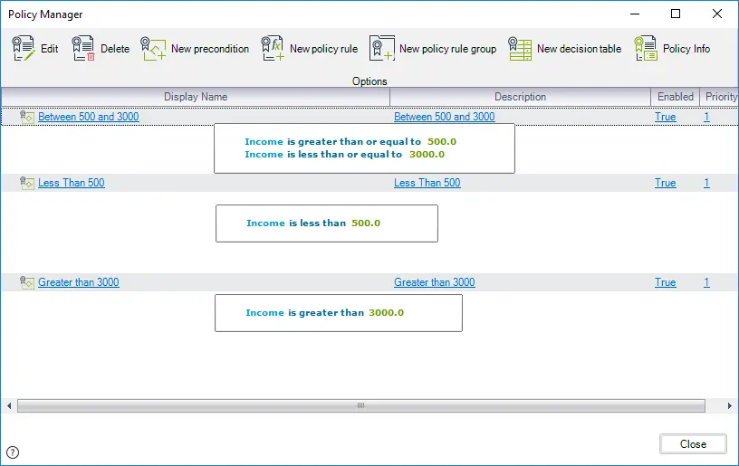Open the Less Than 500 display name link
The height and width of the screenshot is (466, 739).
pyautogui.click(x=72, y=183)
